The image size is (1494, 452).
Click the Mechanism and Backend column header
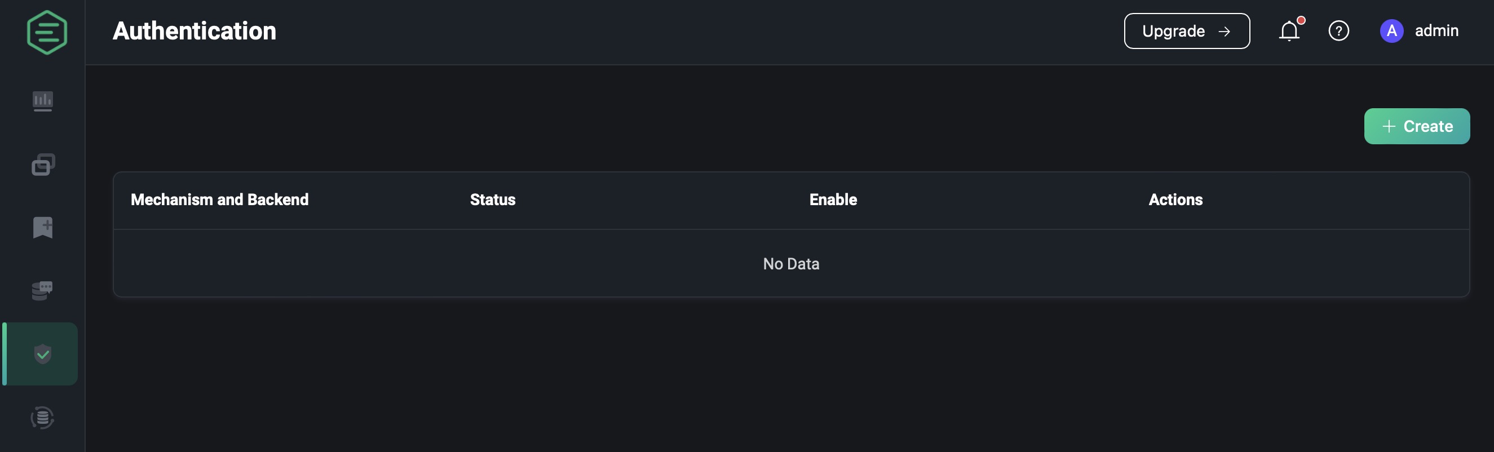tap(220, 200)
